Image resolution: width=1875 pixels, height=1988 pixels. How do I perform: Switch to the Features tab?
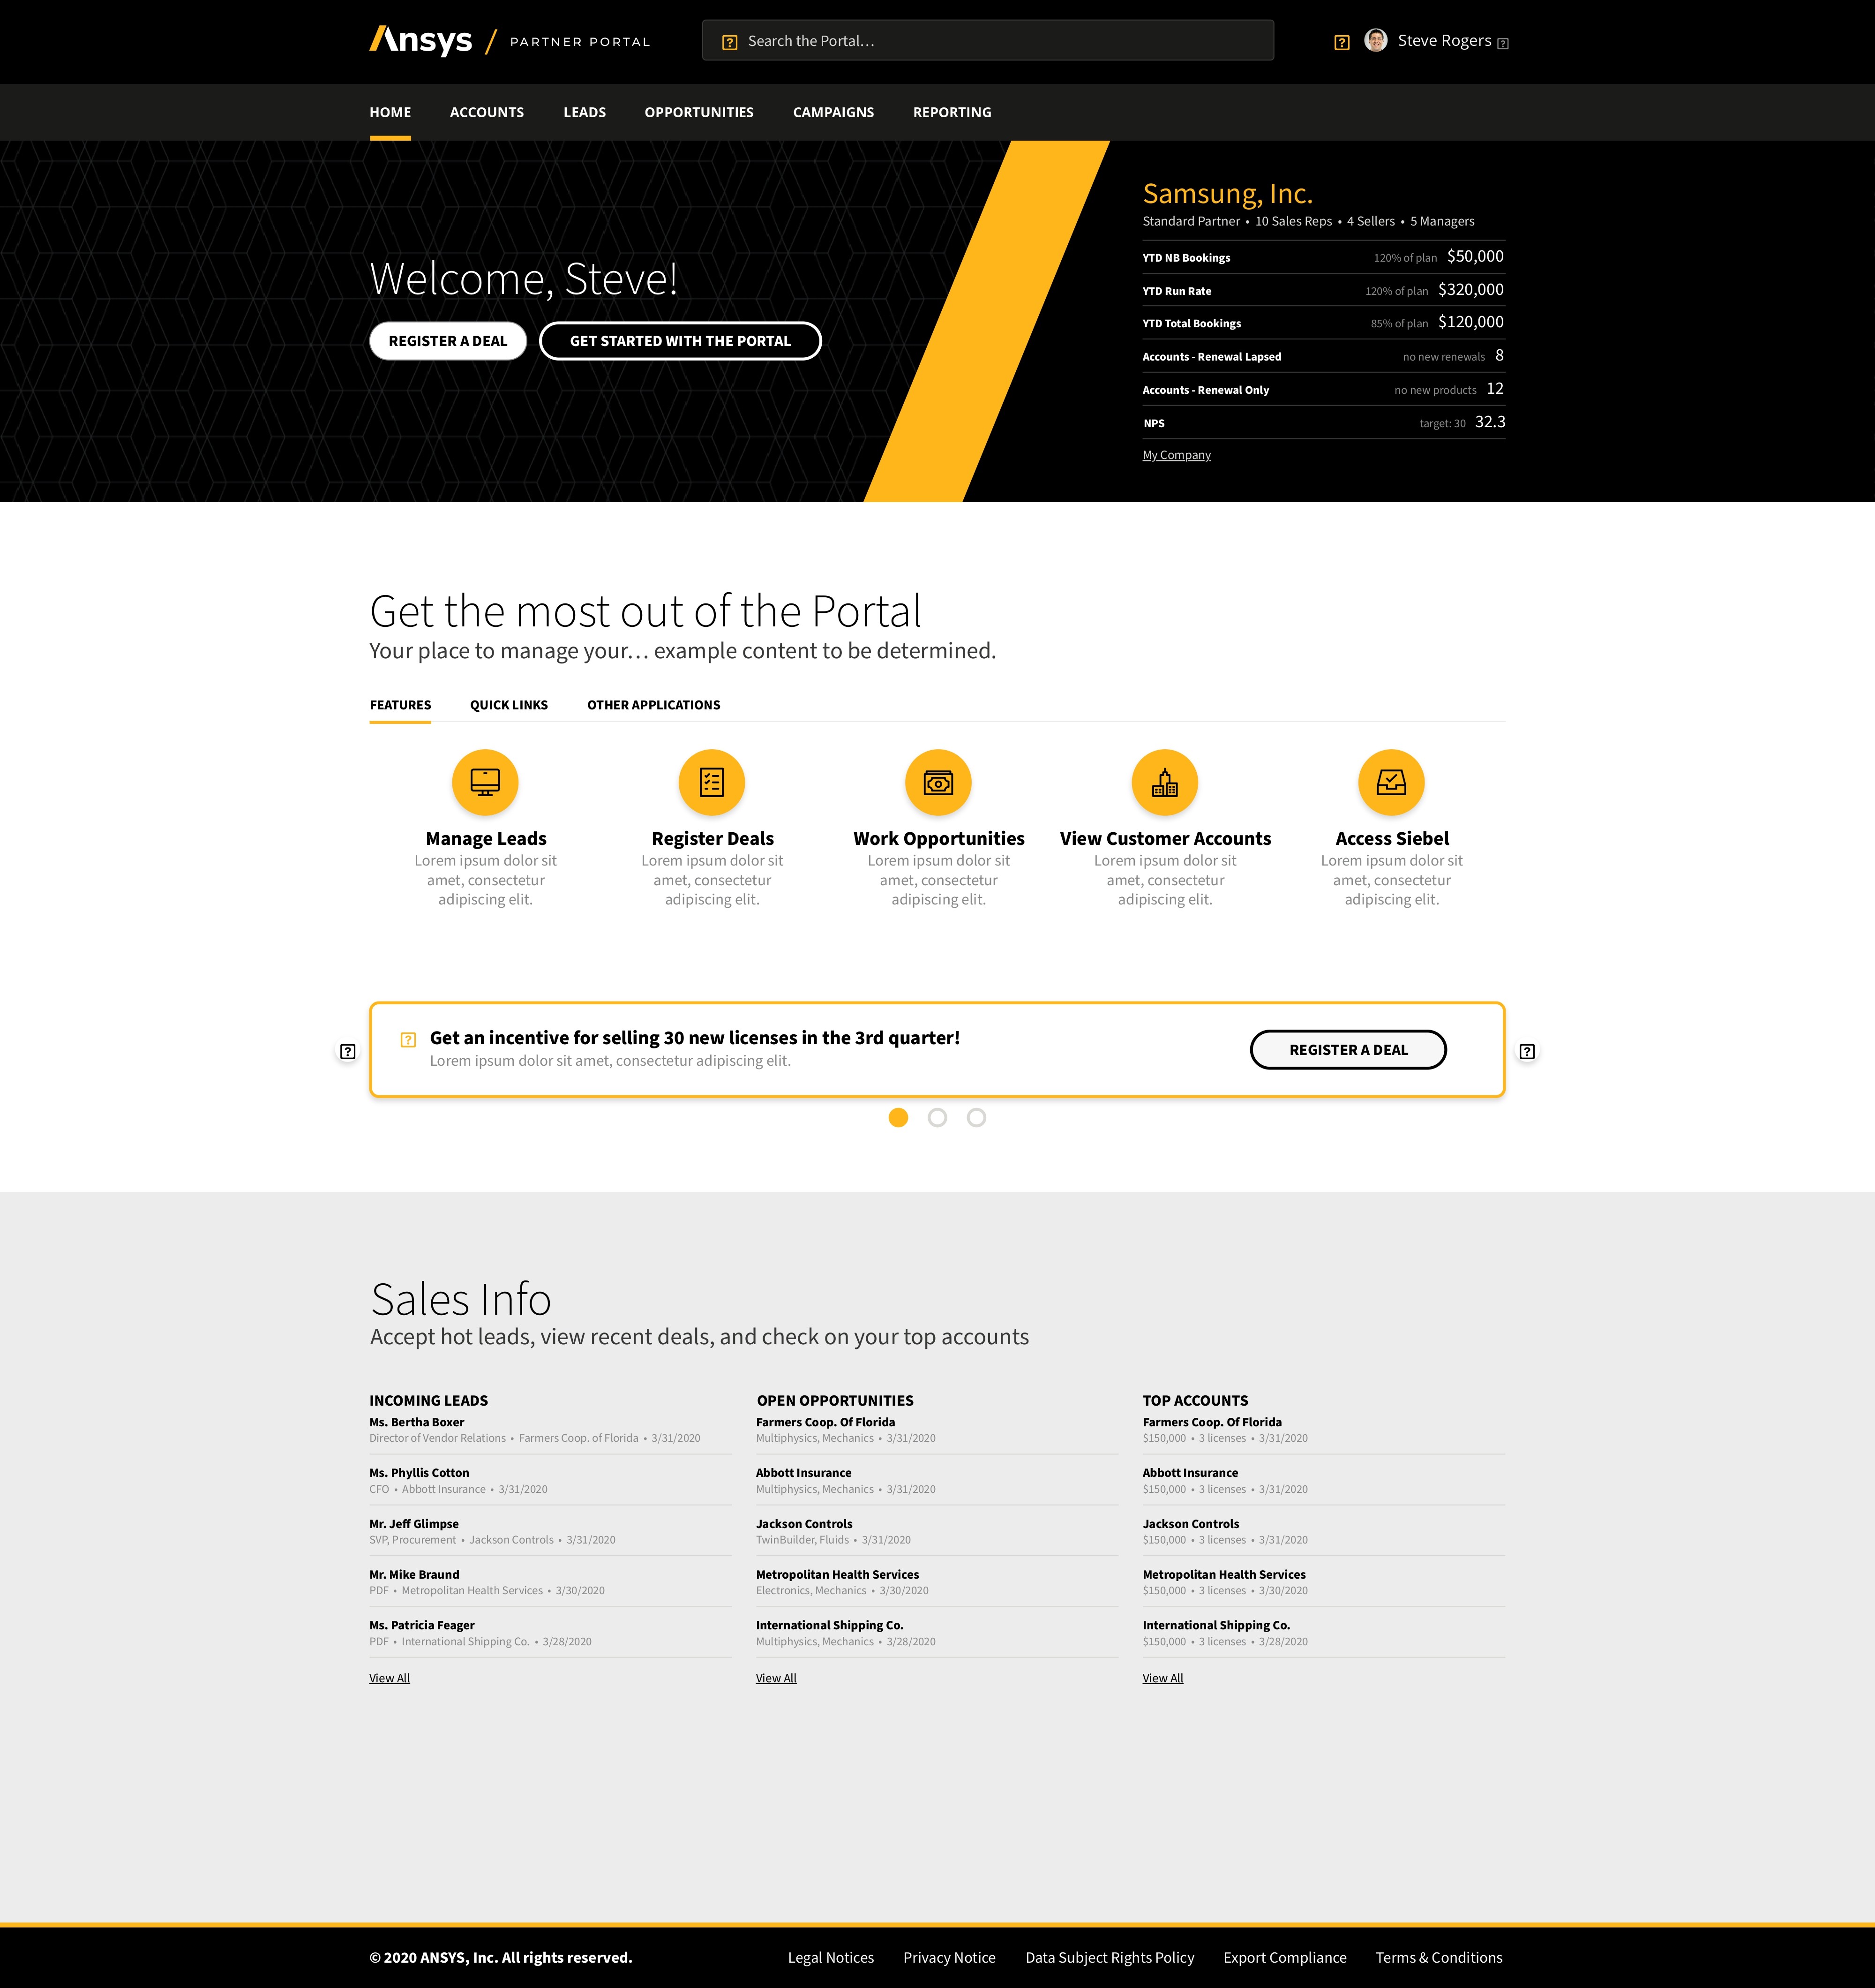tap(400, 705)
